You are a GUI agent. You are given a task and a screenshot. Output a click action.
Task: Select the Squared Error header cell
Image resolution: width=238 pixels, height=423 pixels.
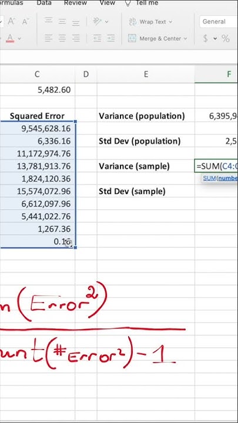coord(37,116)
